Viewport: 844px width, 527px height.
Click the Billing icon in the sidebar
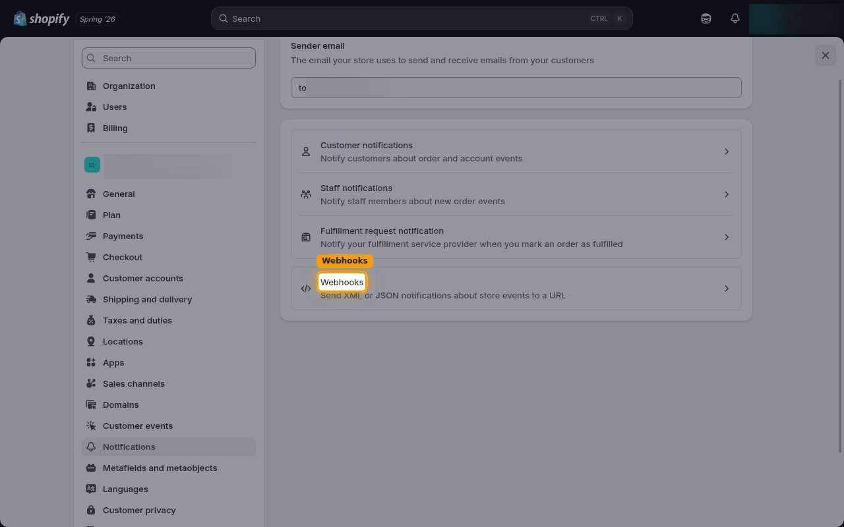pyautogui.click(x=91, y=128)
